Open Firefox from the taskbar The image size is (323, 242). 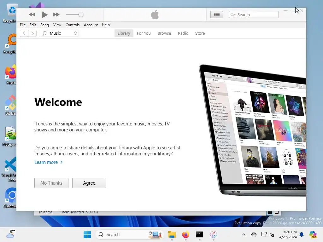point(185,234)
